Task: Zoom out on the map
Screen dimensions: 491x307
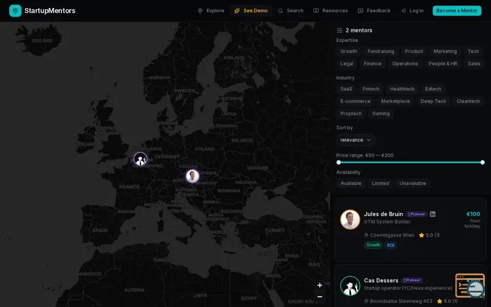Action: tap(319, 297)
